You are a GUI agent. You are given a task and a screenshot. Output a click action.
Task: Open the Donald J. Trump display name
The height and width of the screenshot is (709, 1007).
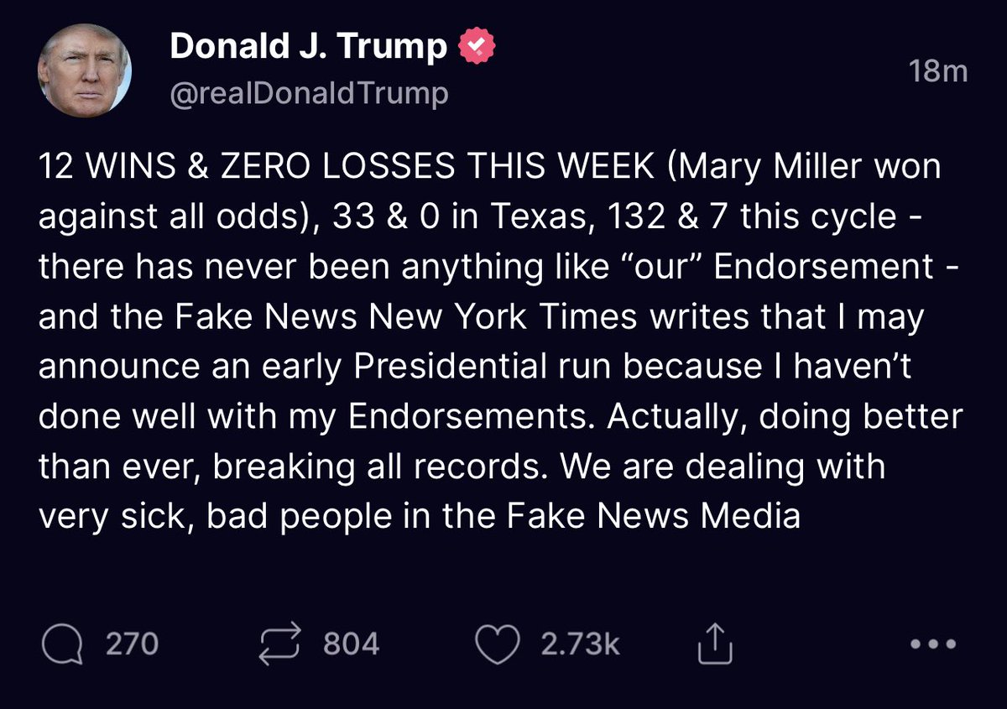308,47
